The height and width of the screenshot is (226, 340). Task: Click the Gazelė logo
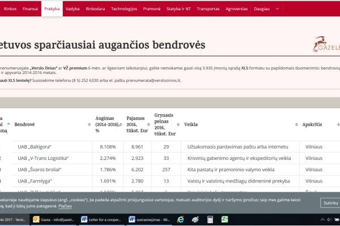pos(326,44)
